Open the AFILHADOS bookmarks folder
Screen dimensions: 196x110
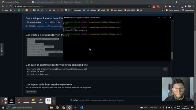click(x=130, y=10)
